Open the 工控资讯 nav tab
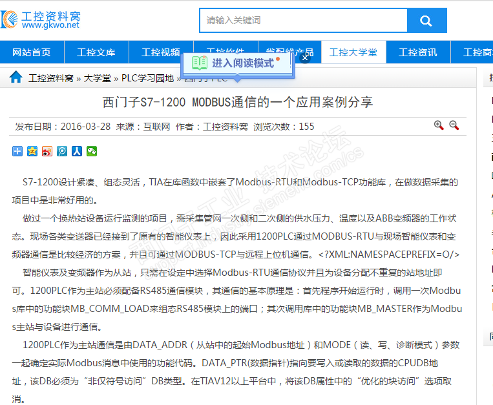Screen dimensions: 493x405 418,52
